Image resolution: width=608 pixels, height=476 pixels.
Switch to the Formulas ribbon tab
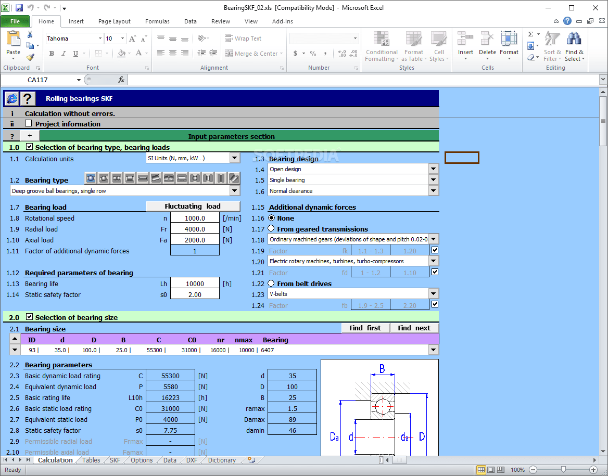click(x=157, y=21)
